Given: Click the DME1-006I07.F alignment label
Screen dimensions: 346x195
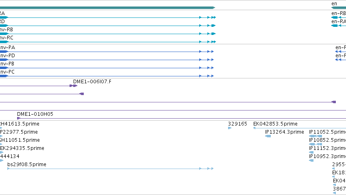Looking at the screenshot, I should (x=92, y=82).
